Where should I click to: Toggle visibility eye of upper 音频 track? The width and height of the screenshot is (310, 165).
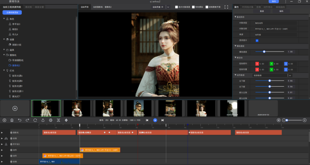coord(11,138)
